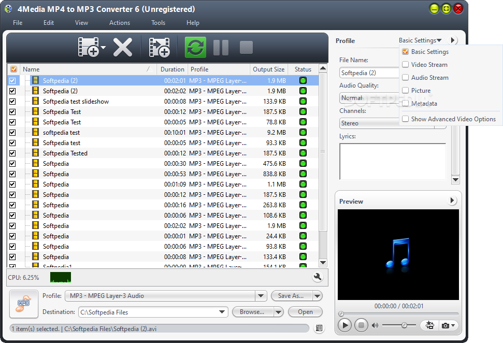Screen dimensions: 503x343
Task: Open the Audio Quality Normal dropdown
Action: coord(369,98)
